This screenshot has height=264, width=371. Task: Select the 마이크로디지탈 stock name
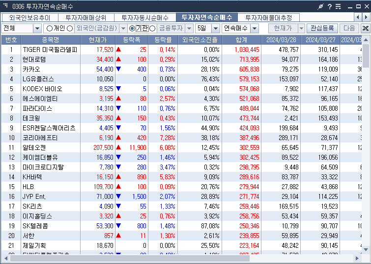pos(43,168)
